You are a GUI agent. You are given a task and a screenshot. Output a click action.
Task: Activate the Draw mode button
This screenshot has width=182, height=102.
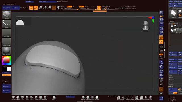pyautogui.click(x=36, y=8)
